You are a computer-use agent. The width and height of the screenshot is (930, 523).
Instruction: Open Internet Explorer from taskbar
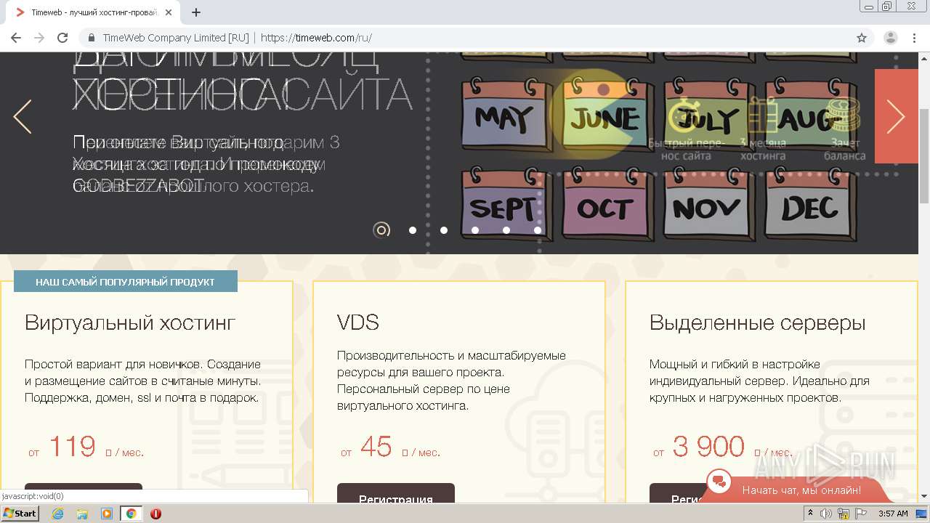tap(57, 514)
